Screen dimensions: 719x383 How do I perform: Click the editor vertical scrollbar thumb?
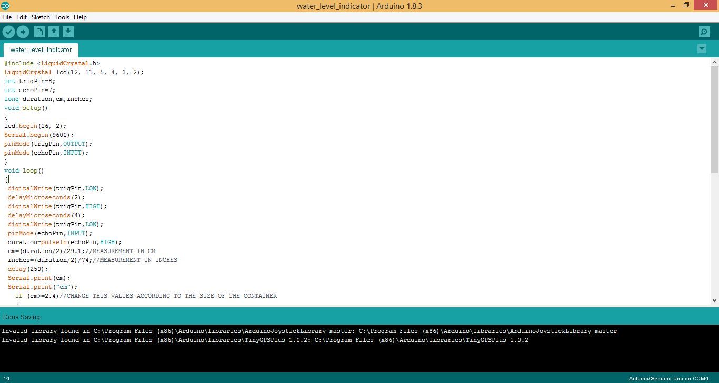714,119
